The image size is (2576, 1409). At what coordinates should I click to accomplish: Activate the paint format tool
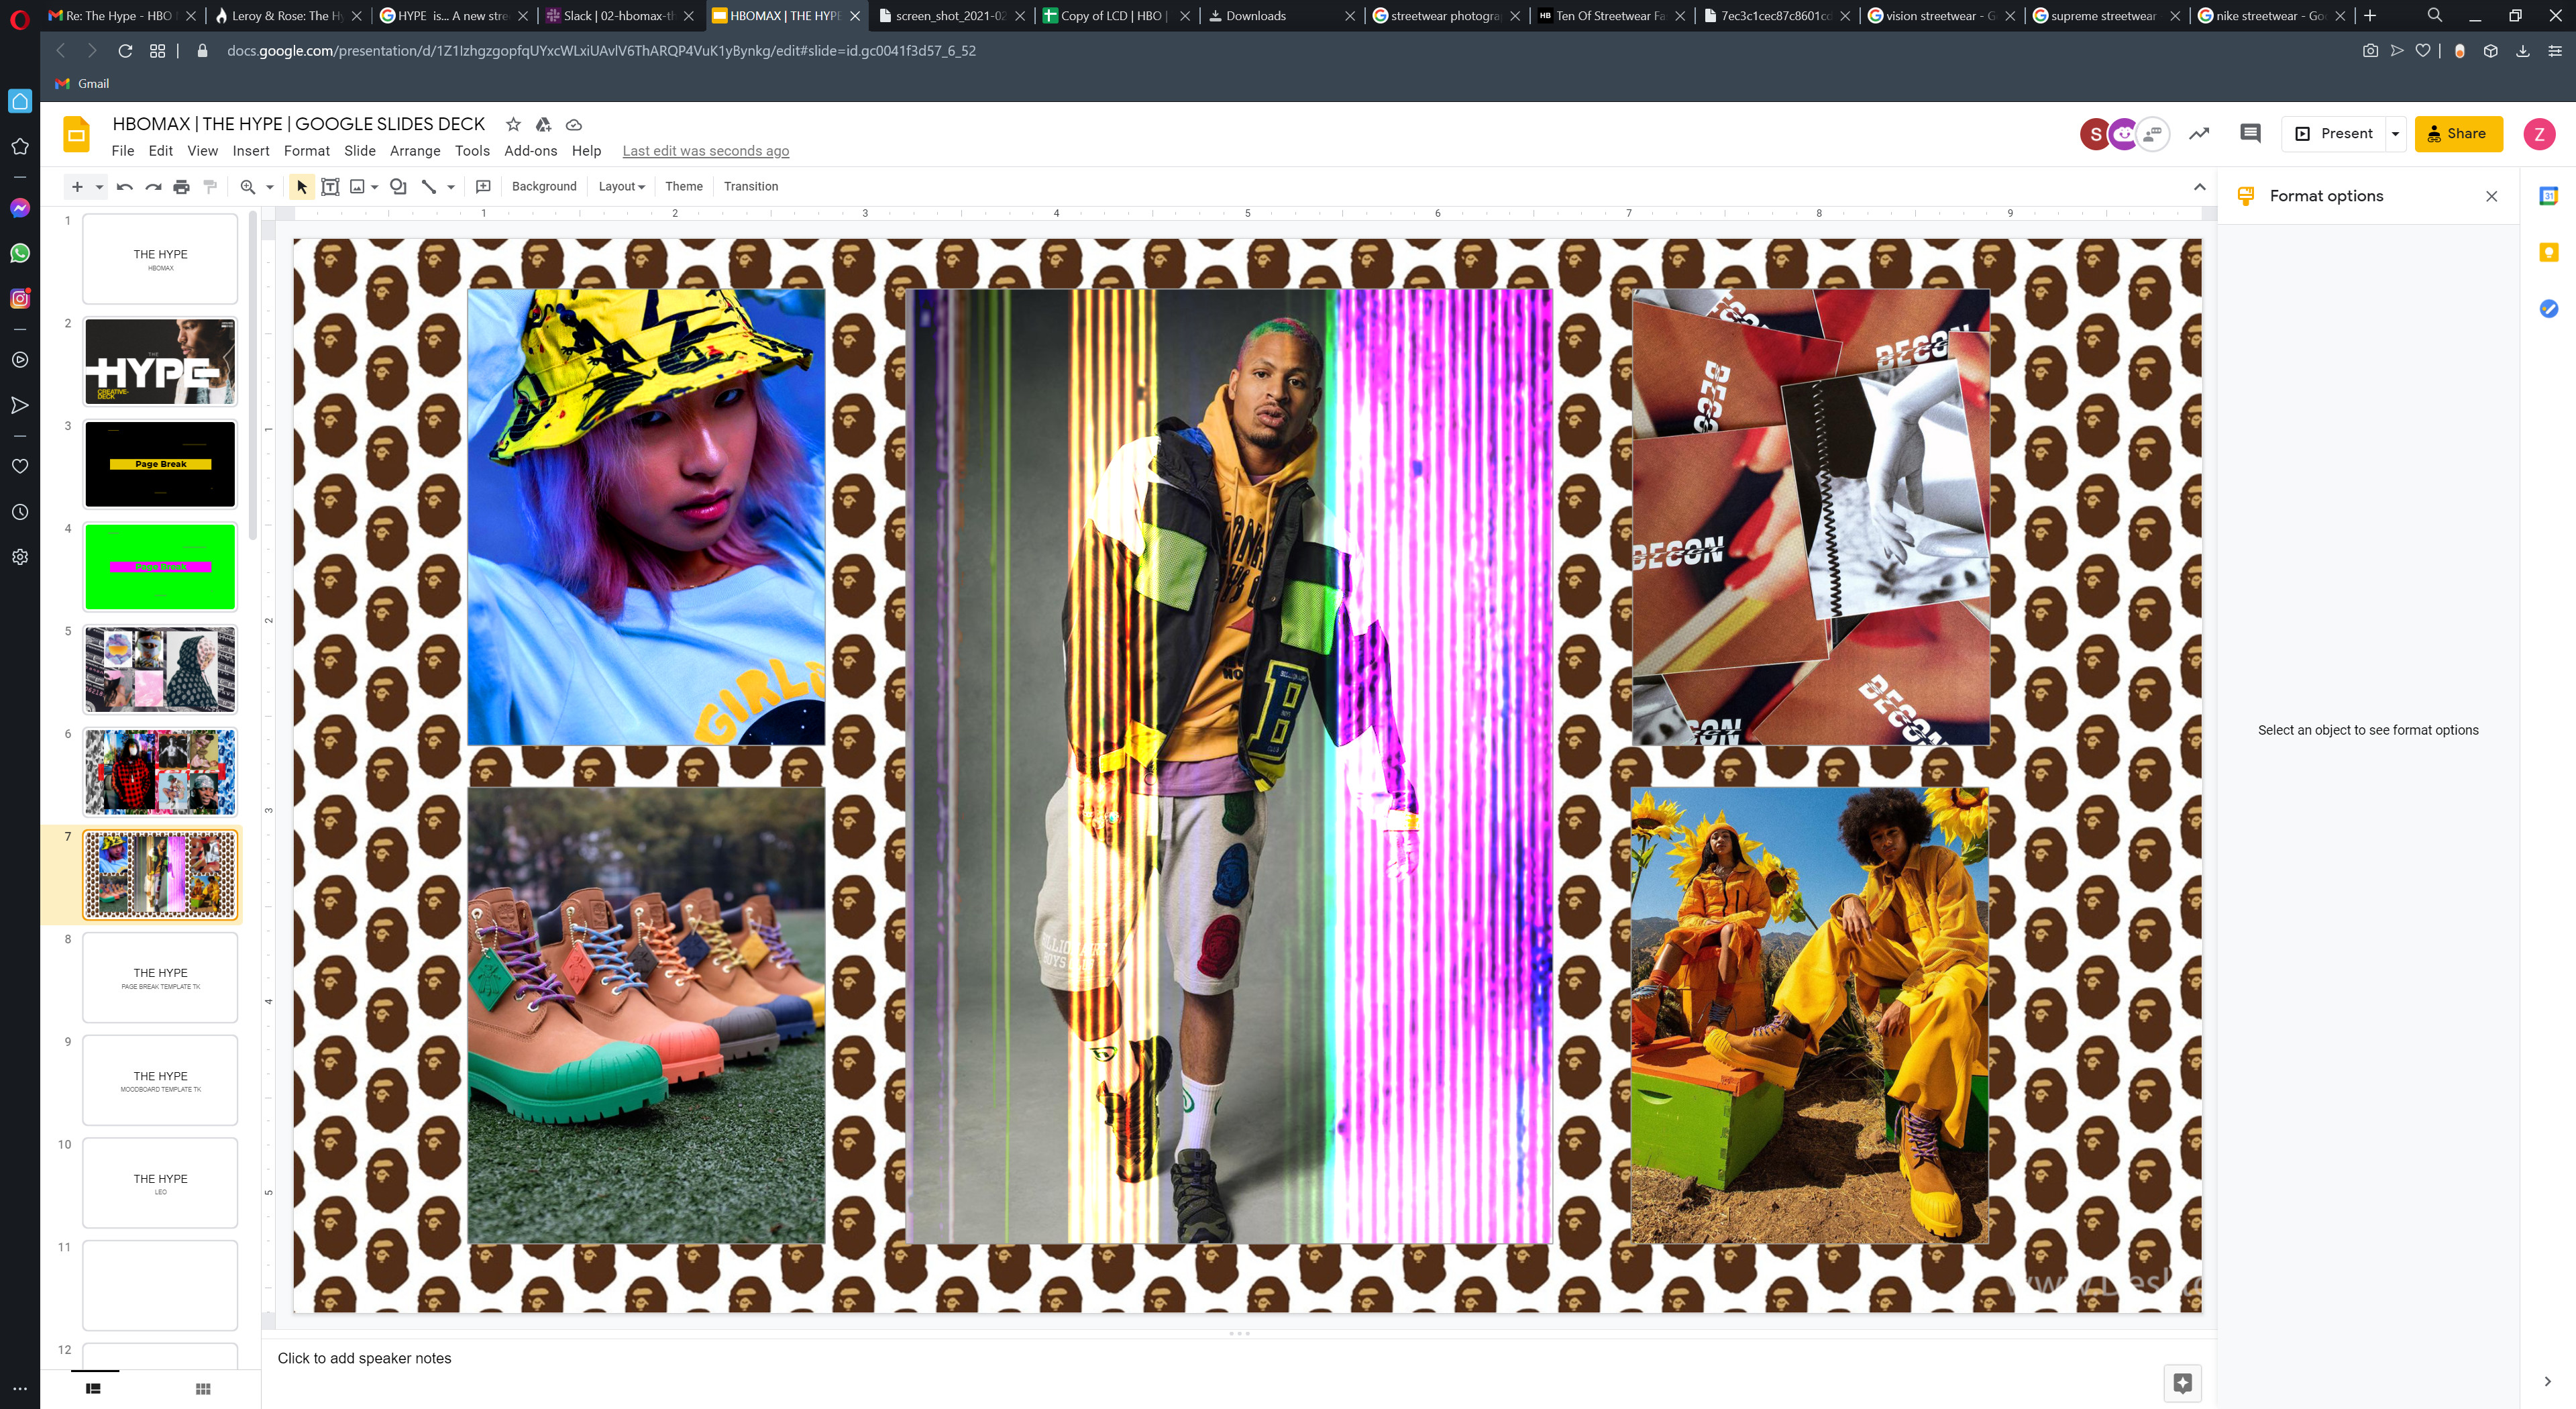(210, 186)
